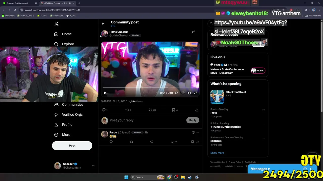Open Terms of Service link
This screenshot has height=181, width=323.
tap(218, 162)
